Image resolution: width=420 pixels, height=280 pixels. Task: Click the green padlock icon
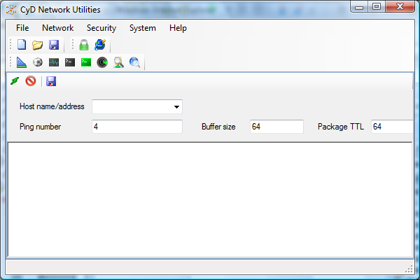pos(84,45)
